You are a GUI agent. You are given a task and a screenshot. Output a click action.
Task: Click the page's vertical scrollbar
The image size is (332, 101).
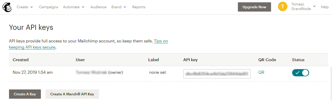point(331,84)
